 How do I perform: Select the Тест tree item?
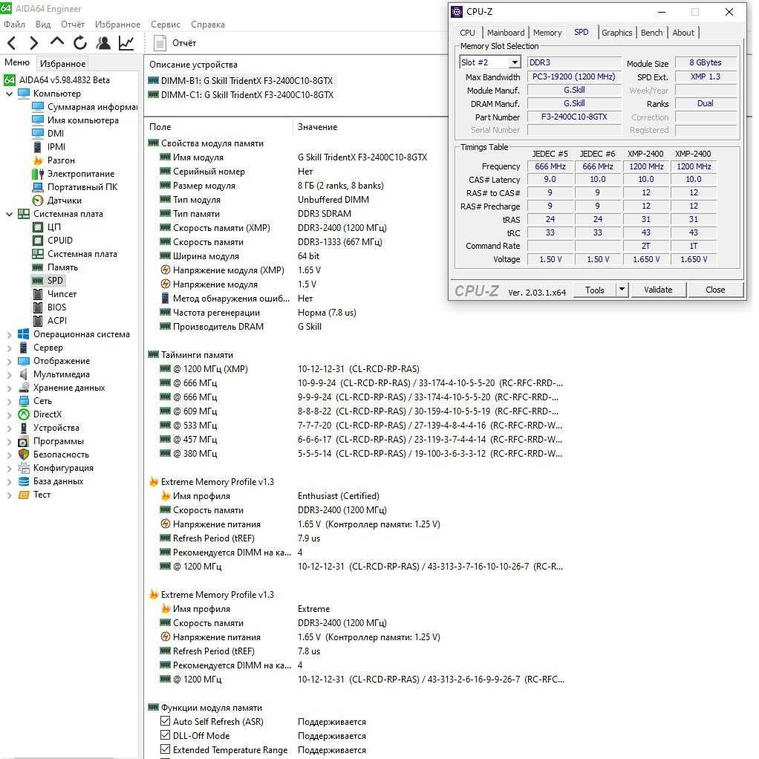[x=42, y=494]
